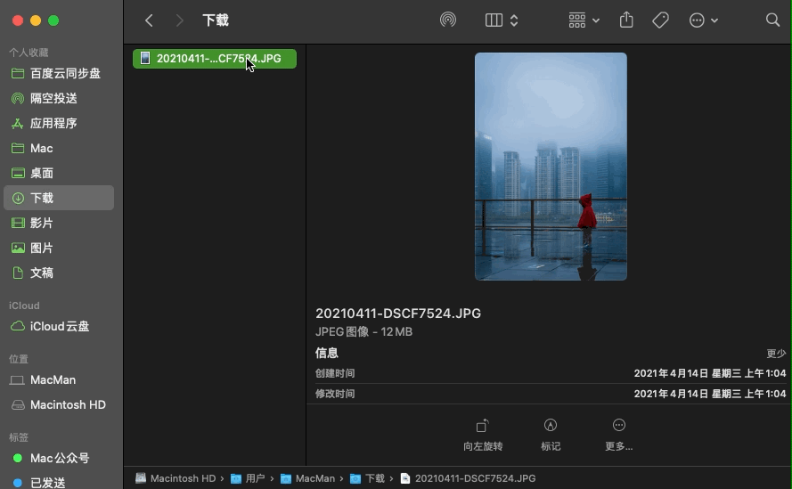This screenshot has height=489, width=792.
Task: Click the 桌面 desktop icon
Action: [18, 173]
